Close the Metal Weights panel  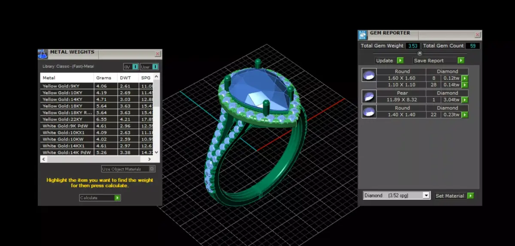[158, 54]
